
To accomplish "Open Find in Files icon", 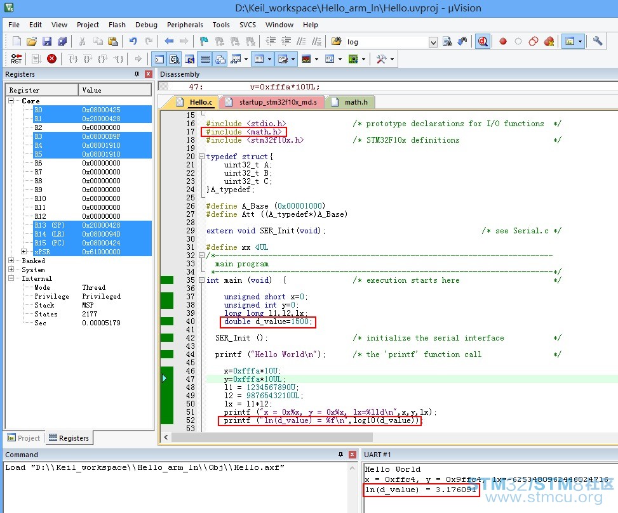I will pyautogui.click(x=336, y=42).
